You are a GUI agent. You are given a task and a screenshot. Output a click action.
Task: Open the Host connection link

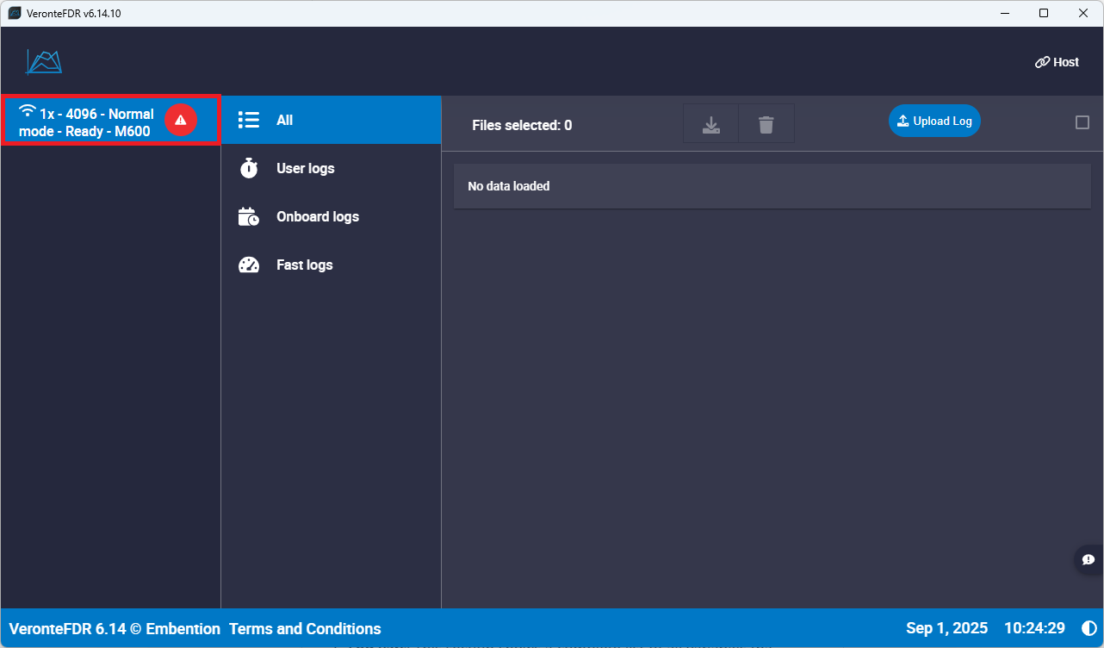[1057, 62]
